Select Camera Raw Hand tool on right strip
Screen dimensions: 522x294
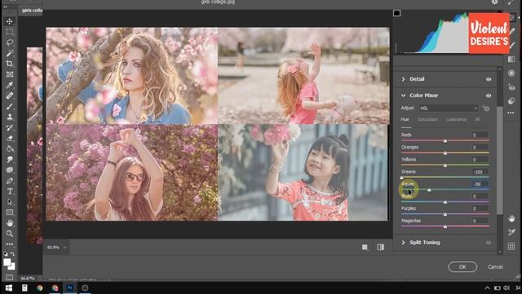coord(511,219)
